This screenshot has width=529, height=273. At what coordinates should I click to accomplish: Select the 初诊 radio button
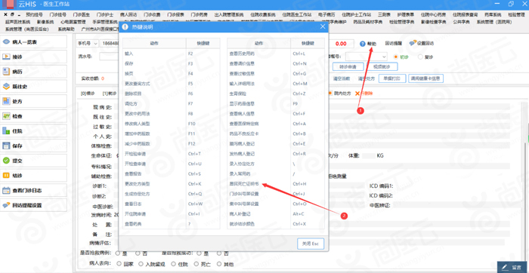pos(396,57)
